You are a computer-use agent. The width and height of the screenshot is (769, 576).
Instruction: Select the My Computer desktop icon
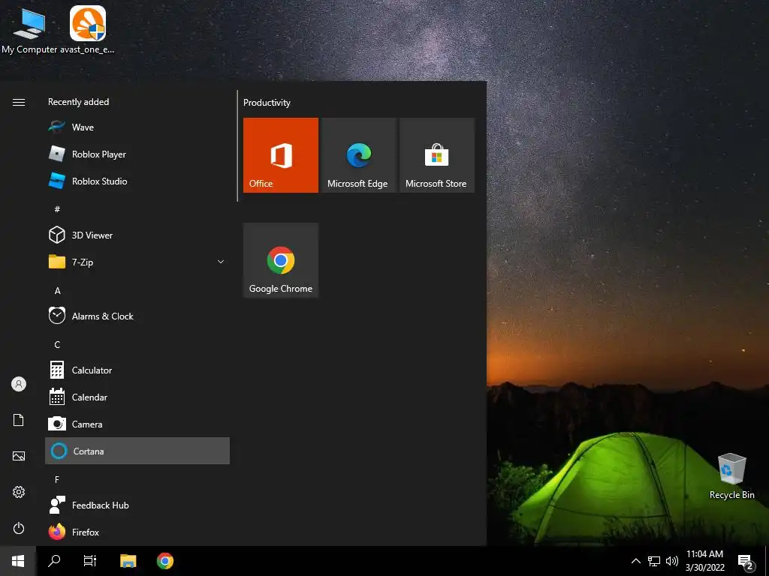coord(29,30)
